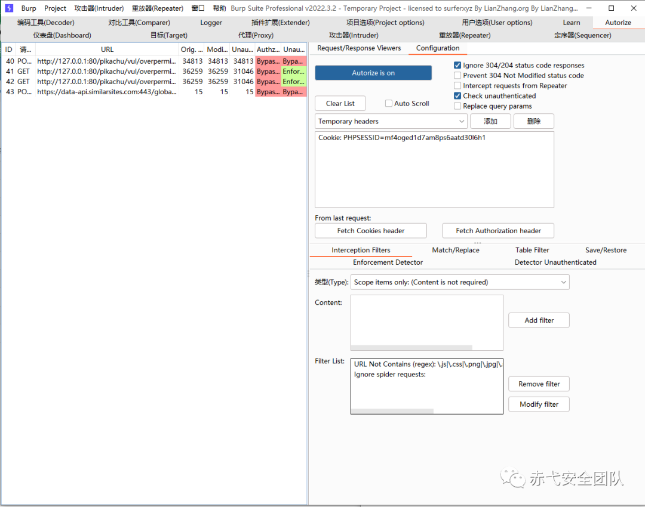Sort the table by the ID column header
The image size is (645, 507).
(8, 50)
